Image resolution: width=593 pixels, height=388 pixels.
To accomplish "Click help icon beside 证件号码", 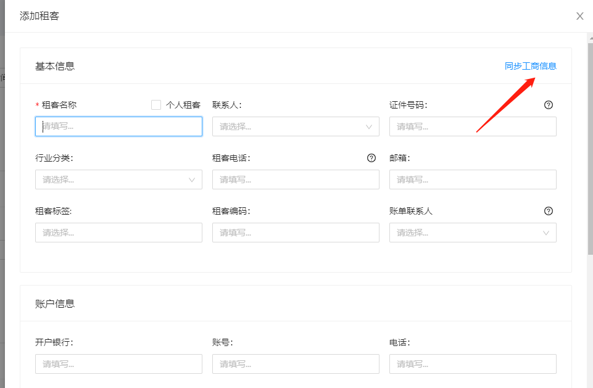I will [548, 105].
